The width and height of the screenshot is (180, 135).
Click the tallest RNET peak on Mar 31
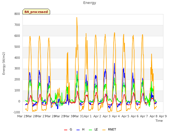tap(77, 17)
